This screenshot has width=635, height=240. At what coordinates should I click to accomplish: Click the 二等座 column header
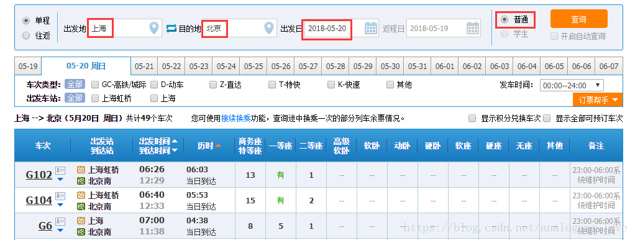point(311,145)
